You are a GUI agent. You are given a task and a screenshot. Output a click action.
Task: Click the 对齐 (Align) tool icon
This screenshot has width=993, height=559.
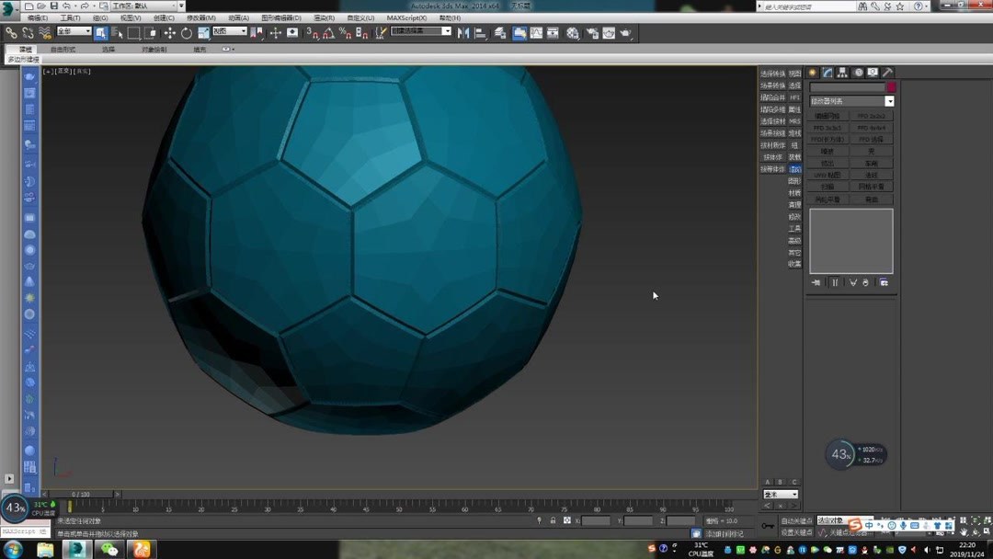point(480,33)
